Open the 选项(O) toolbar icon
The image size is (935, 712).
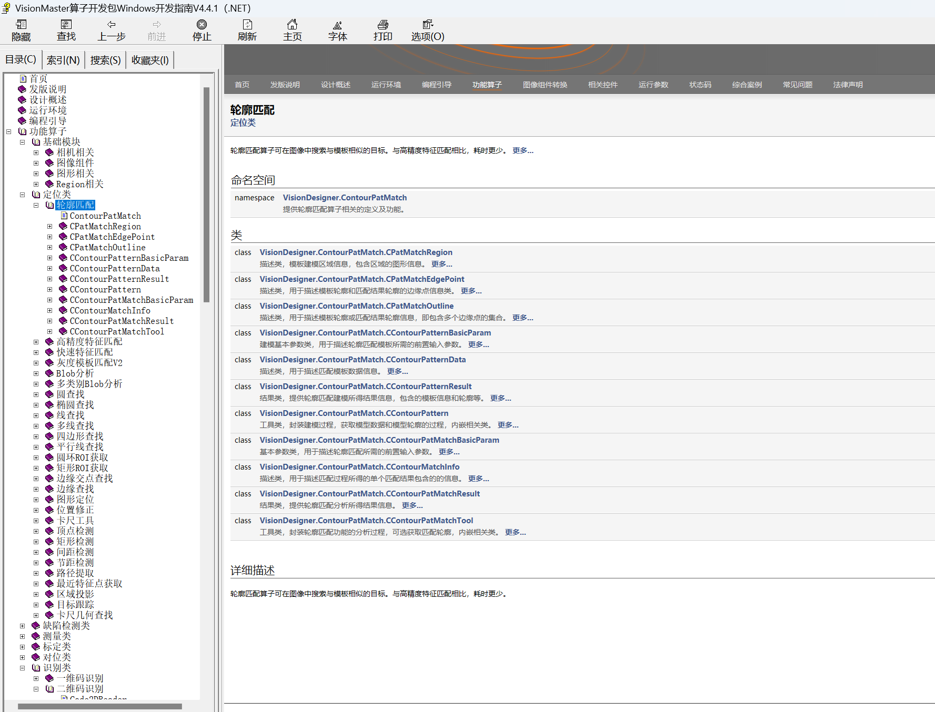click(x=428, y=25)
